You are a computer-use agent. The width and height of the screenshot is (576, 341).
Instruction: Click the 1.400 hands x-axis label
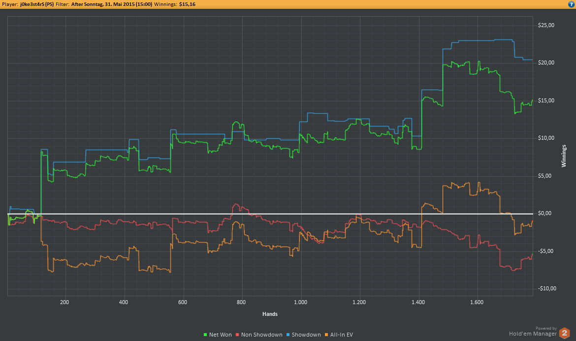click(418, 303)
